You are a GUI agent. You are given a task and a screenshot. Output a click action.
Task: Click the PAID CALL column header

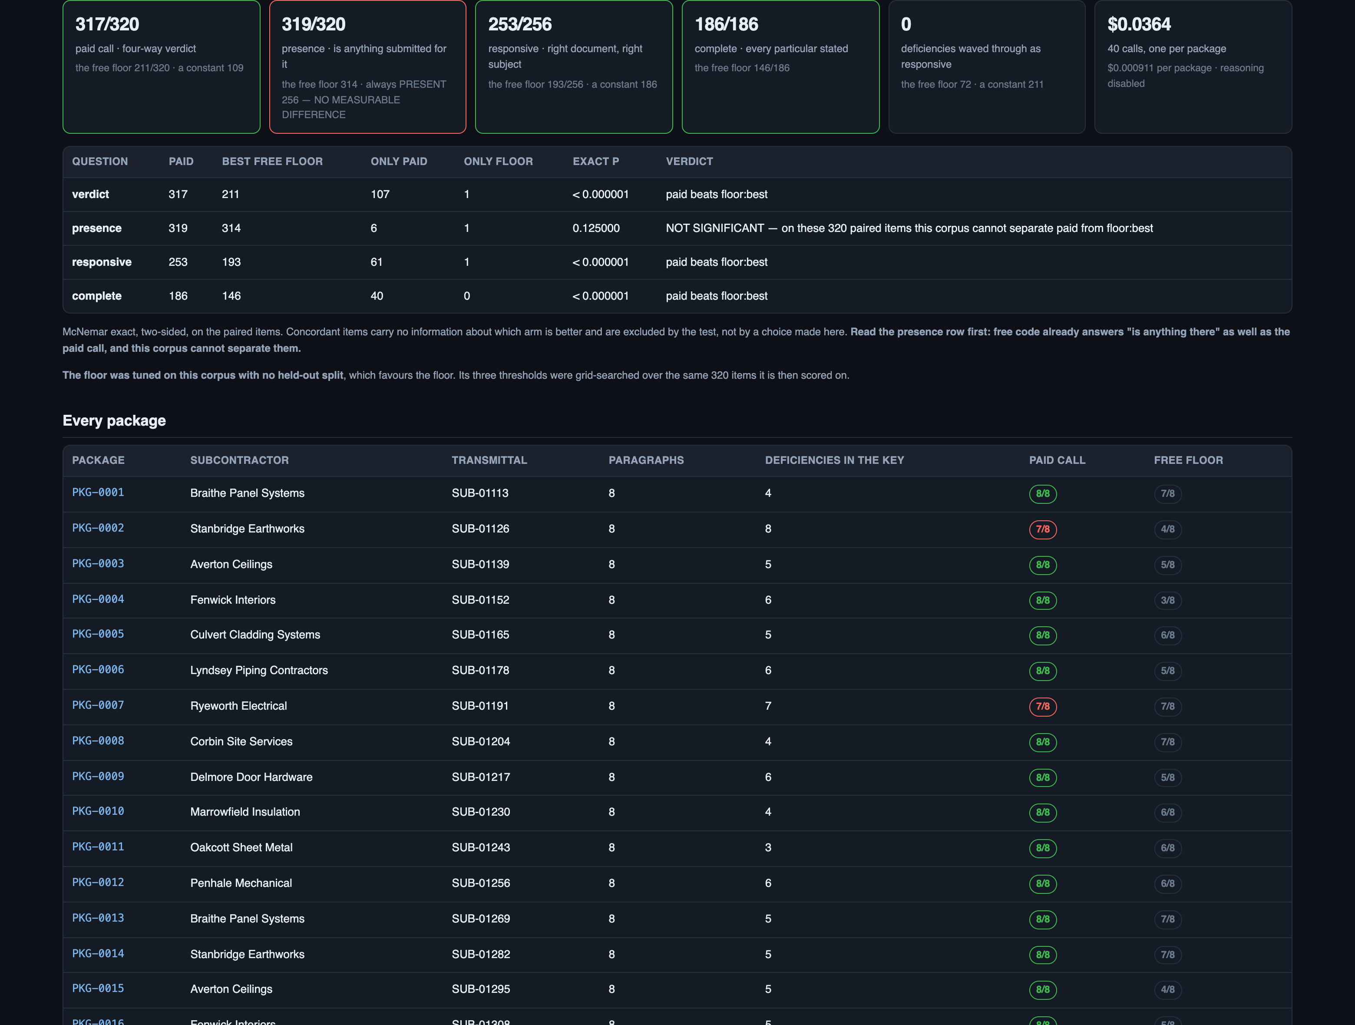tap(1057, 460)
